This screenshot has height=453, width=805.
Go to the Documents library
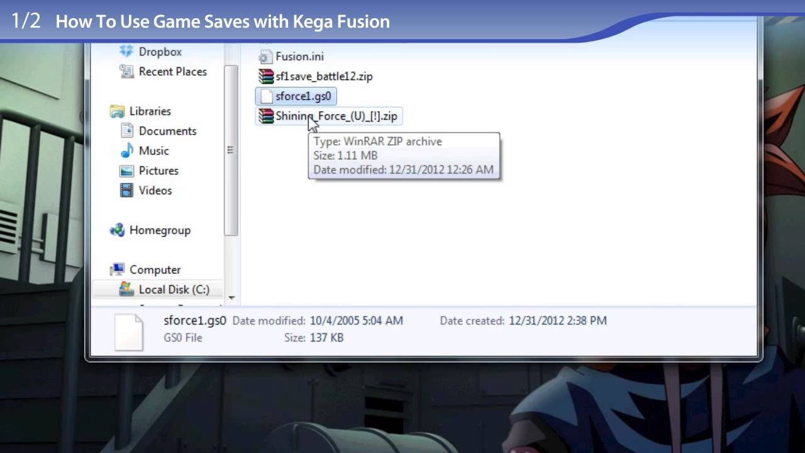coord(168,131)
